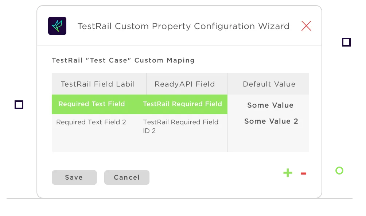The height and width of the screenshot is (216, 366).
Task: Add a new mapping row with plus
Action: point(288,173)
